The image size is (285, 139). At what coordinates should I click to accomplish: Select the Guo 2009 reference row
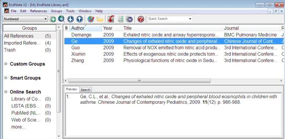[x=174, y=48]
